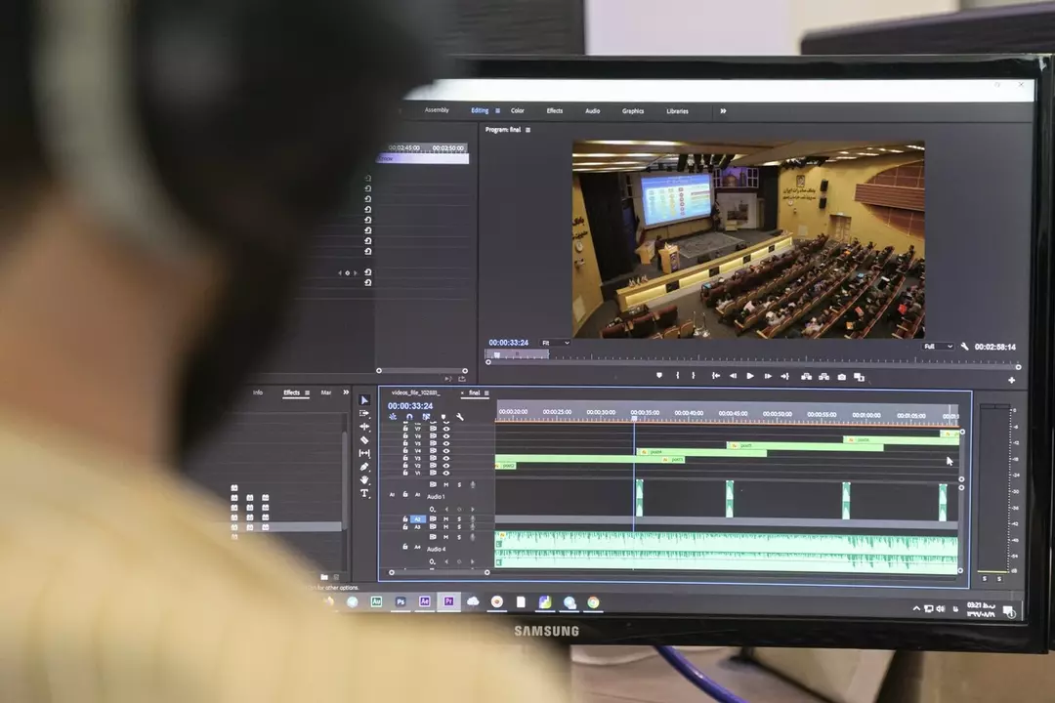Toggle insert sequences as nests button
1055x703 pixels.
[393, 417]
